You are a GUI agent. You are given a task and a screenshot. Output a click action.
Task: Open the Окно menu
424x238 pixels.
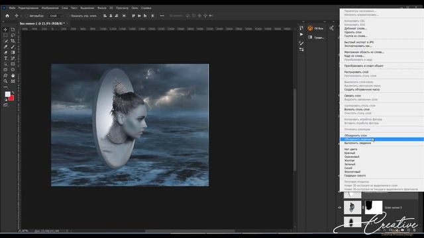[x=134, y=8]
